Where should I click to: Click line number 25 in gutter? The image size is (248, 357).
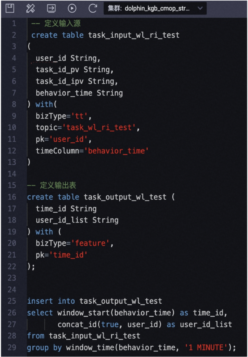(12, 301)
